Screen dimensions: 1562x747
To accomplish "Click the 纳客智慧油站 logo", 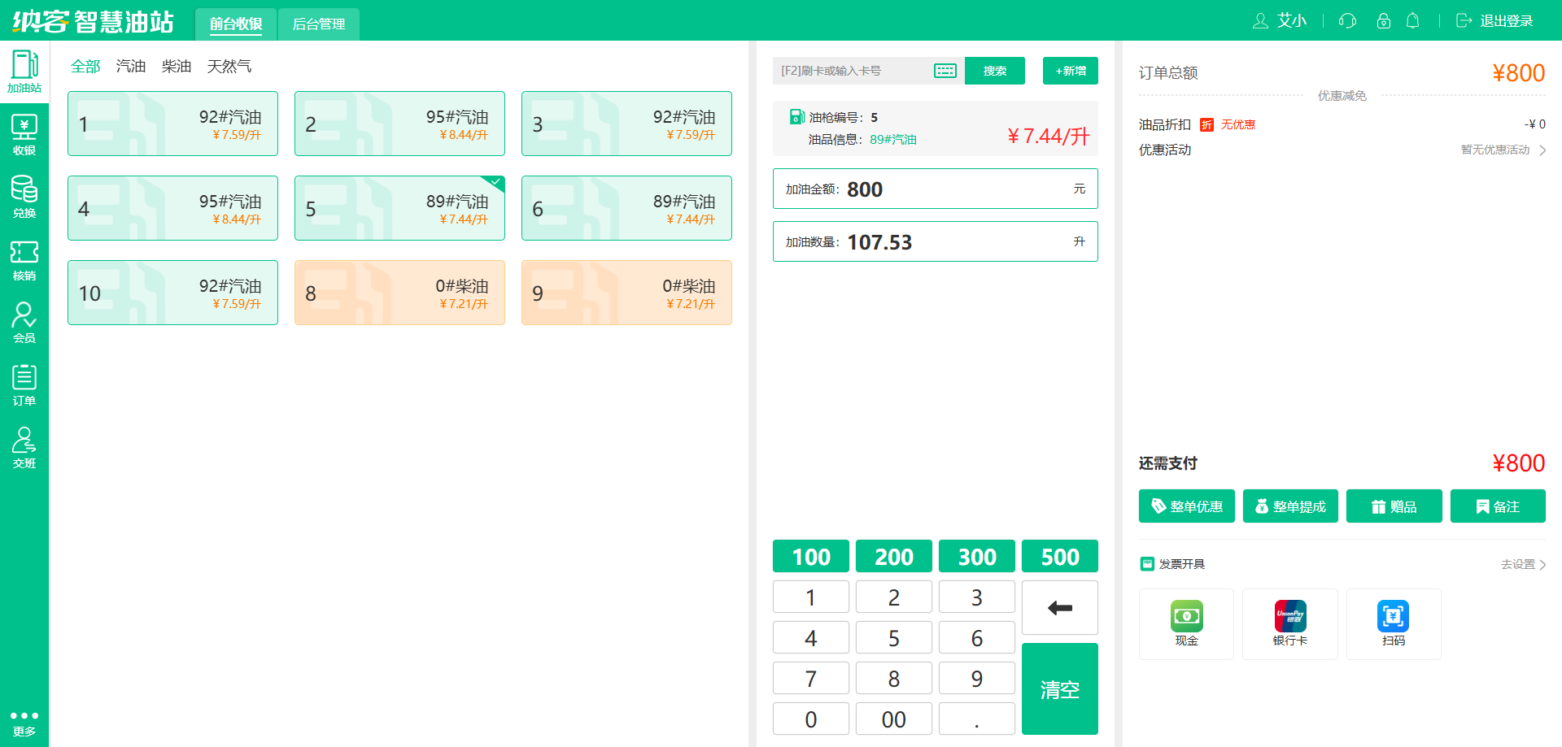I will coord(93,21).
